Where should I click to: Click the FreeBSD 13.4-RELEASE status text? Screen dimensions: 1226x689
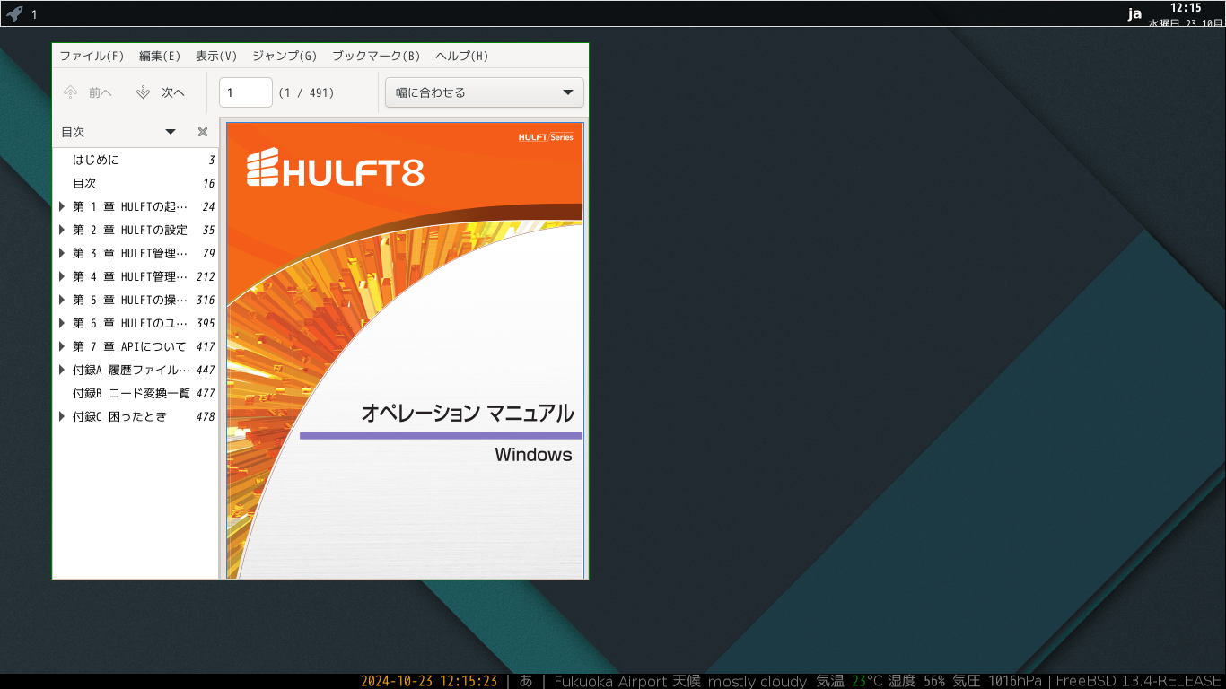[1139, 681]
